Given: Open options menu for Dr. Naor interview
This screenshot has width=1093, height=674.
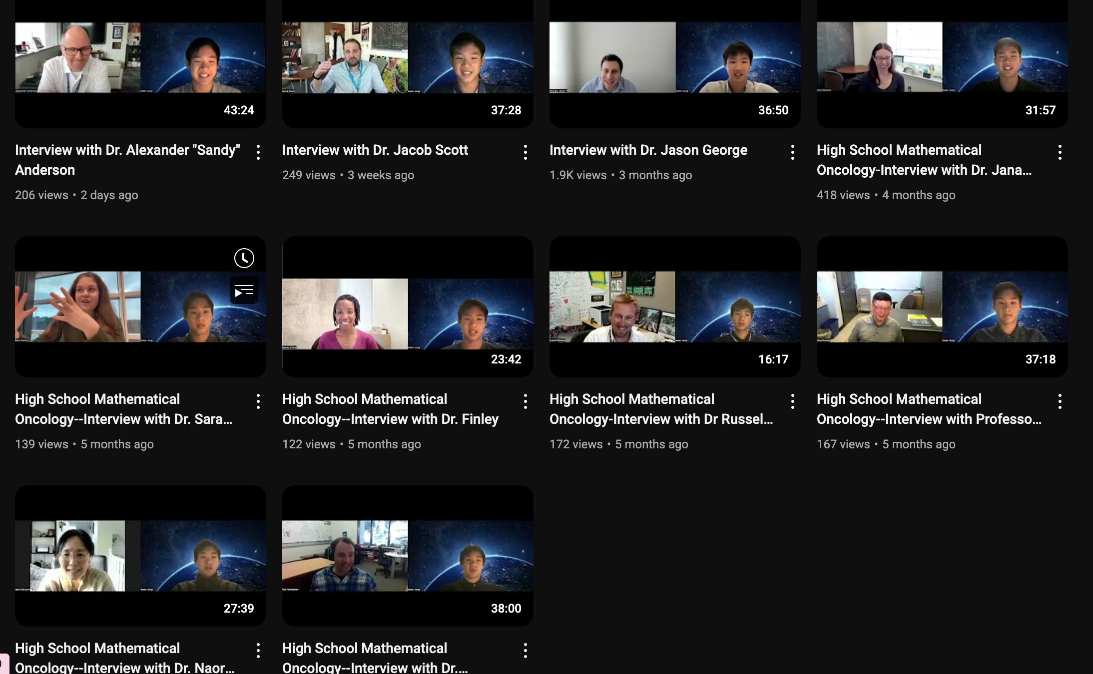Looking at the screenshot, I should point(258,651).
